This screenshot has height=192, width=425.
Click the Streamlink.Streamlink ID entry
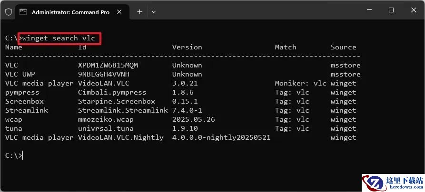coord(123,110)
